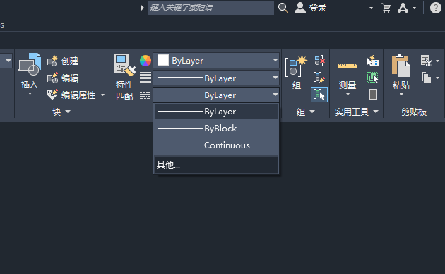Click the search magnifier icon
Image resolution: width=445 pixels, height=274 pixels.
[283, 8]
